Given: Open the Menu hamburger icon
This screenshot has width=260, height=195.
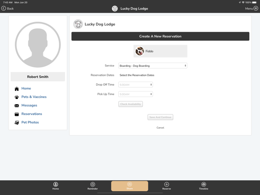Looking at the screenshot, I should (x=256, y=8).
